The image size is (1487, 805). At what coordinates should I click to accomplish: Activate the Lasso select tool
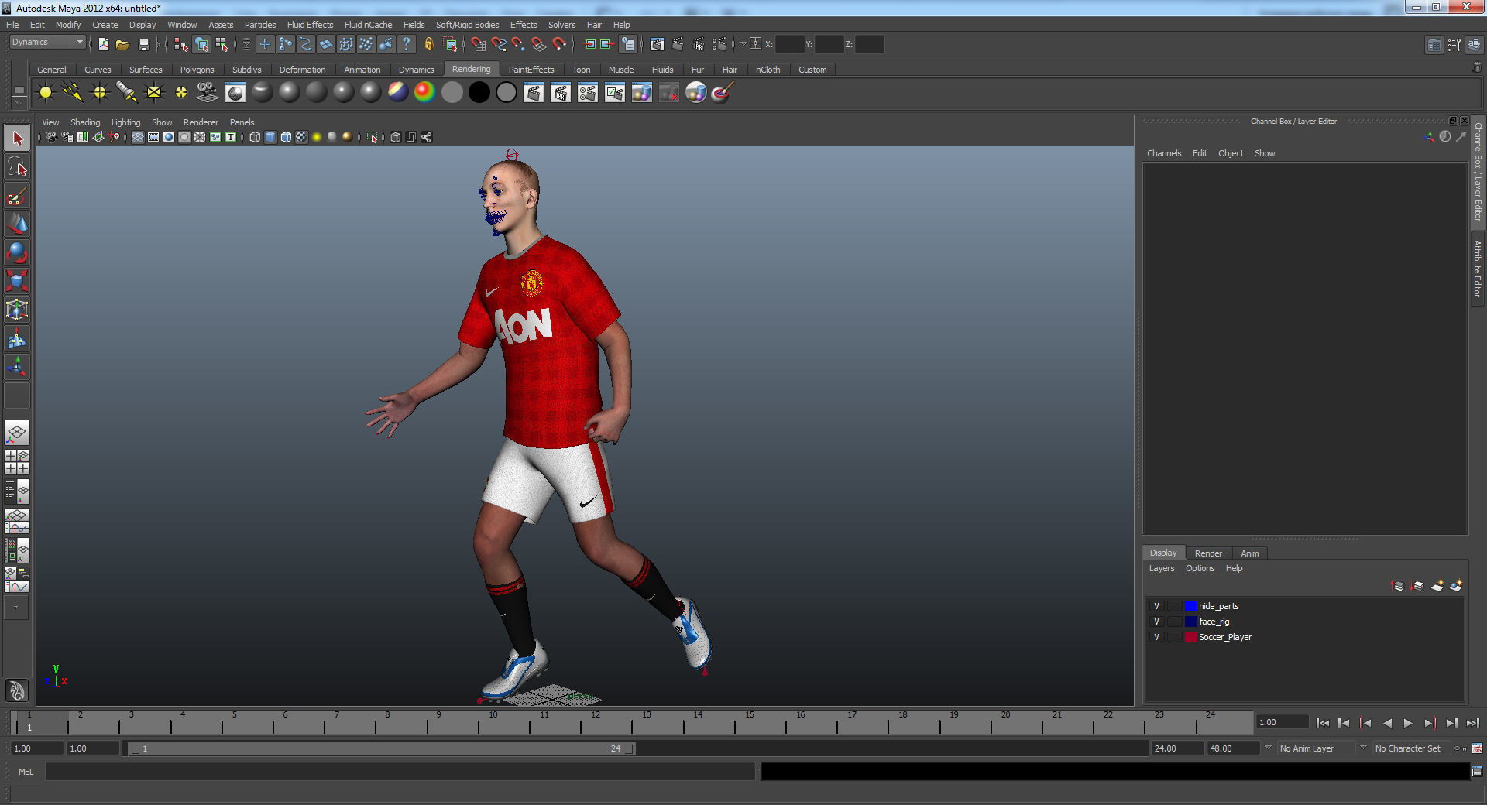17,167
